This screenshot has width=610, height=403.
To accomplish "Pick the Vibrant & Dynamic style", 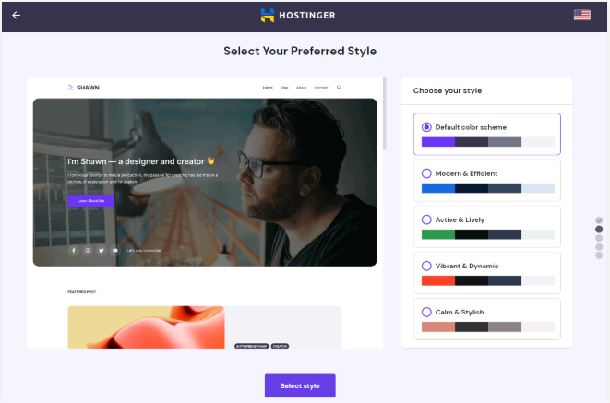I will (426, 266).
